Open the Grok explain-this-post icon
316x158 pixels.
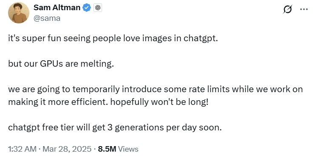coord(287,9)
